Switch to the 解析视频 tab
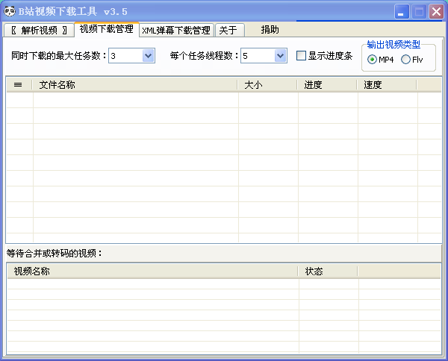448x361 pixels. [39, 30]
